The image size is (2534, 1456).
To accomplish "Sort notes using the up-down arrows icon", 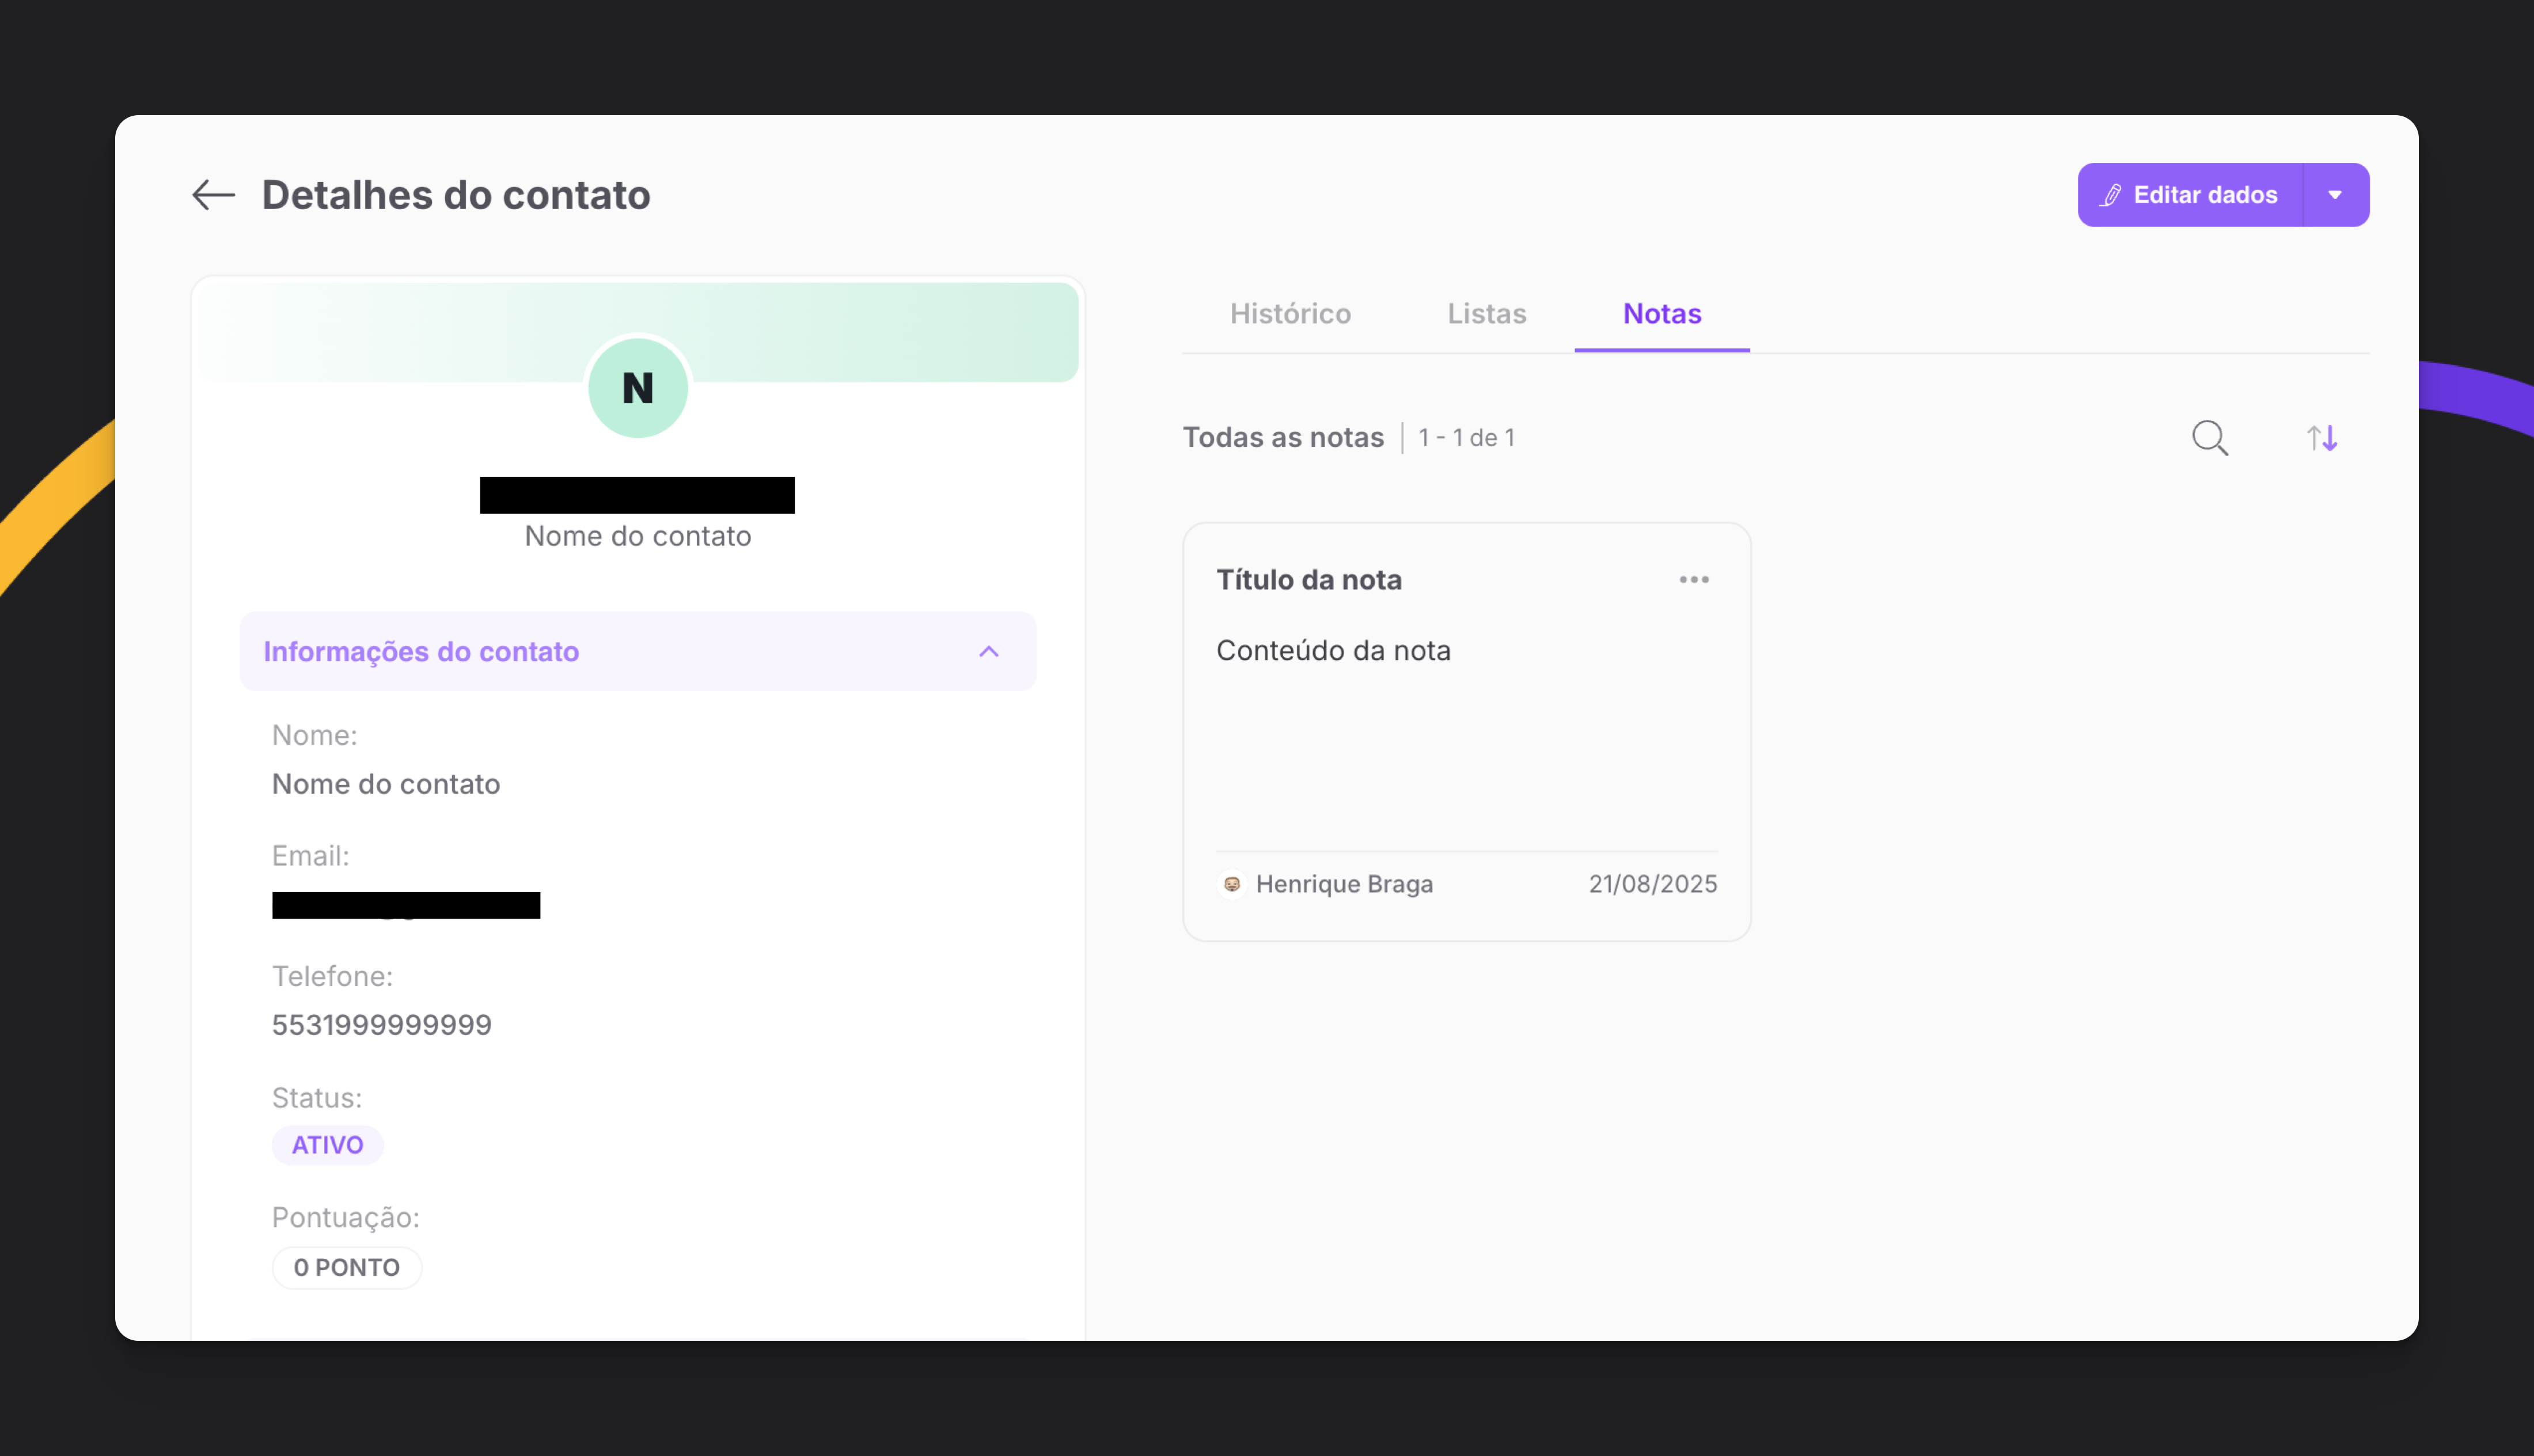I will click(x=2321, y=438).
